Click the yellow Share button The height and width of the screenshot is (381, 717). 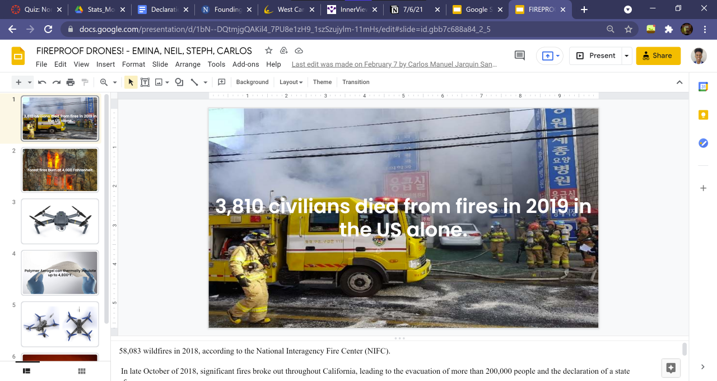(x=658, y=55)
